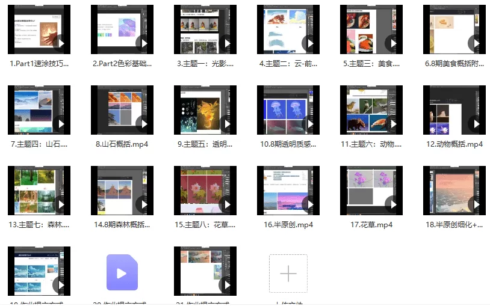Click play overlay on 3.主题一：光影 thumbnail
Image resolution: width=490 pixels, height=306 pixels.
coord(227,43)
